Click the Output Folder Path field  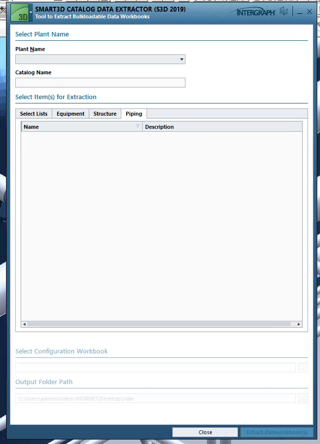[155, 398]
